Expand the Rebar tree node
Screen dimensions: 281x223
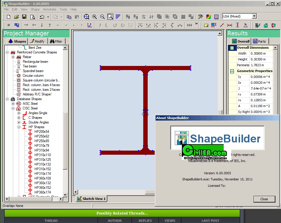click(x=13, y=57)
